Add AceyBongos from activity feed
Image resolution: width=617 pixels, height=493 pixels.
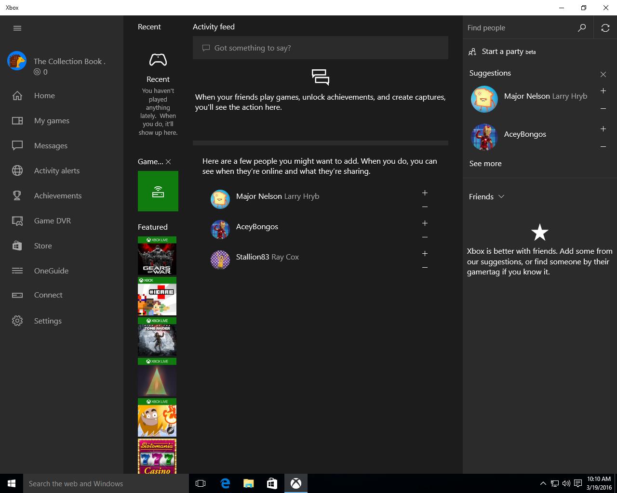[425, 223]
